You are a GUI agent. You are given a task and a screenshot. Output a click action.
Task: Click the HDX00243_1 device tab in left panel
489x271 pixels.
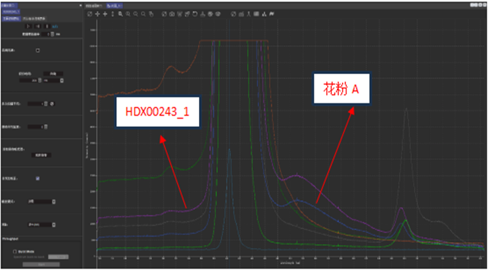(11, 11)
